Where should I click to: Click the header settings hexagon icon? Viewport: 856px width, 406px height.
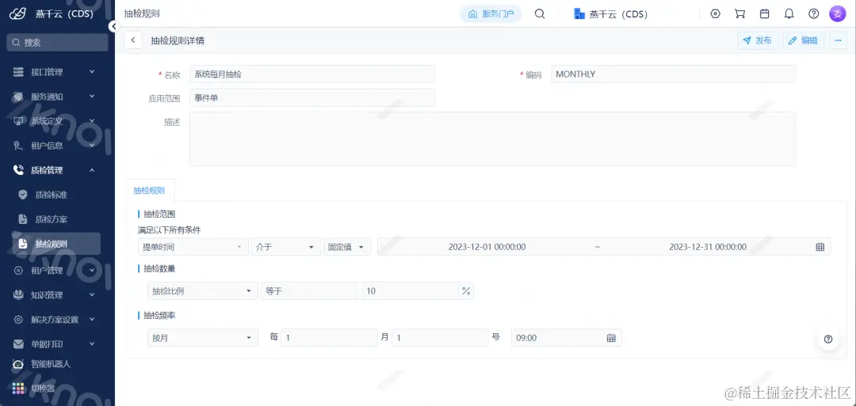click(x=715, y=13)
